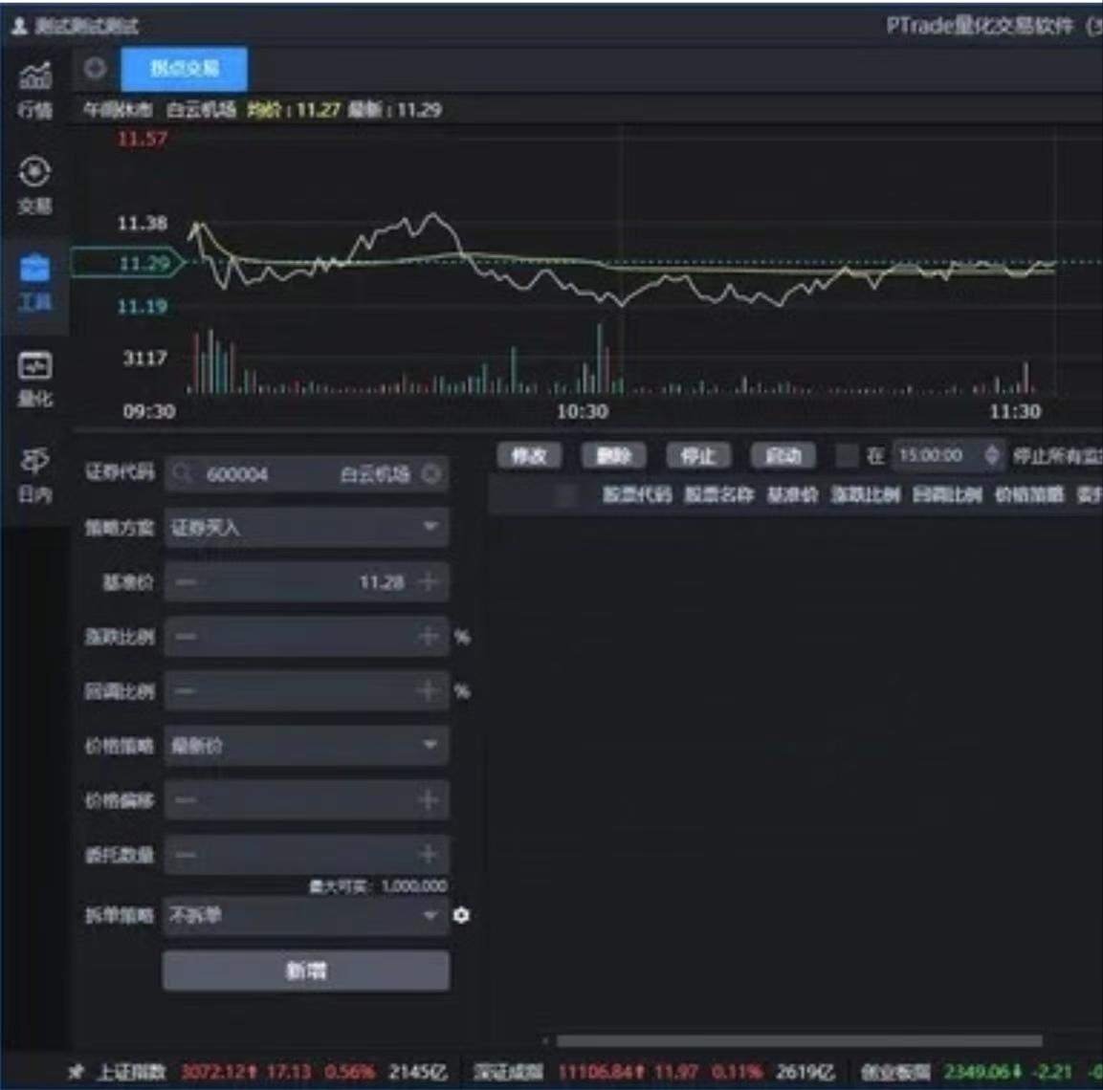This screenshot has height=1090, width=1103.
Task: Open the 量化 quant sidebar icon
Action: coord(35,378)
